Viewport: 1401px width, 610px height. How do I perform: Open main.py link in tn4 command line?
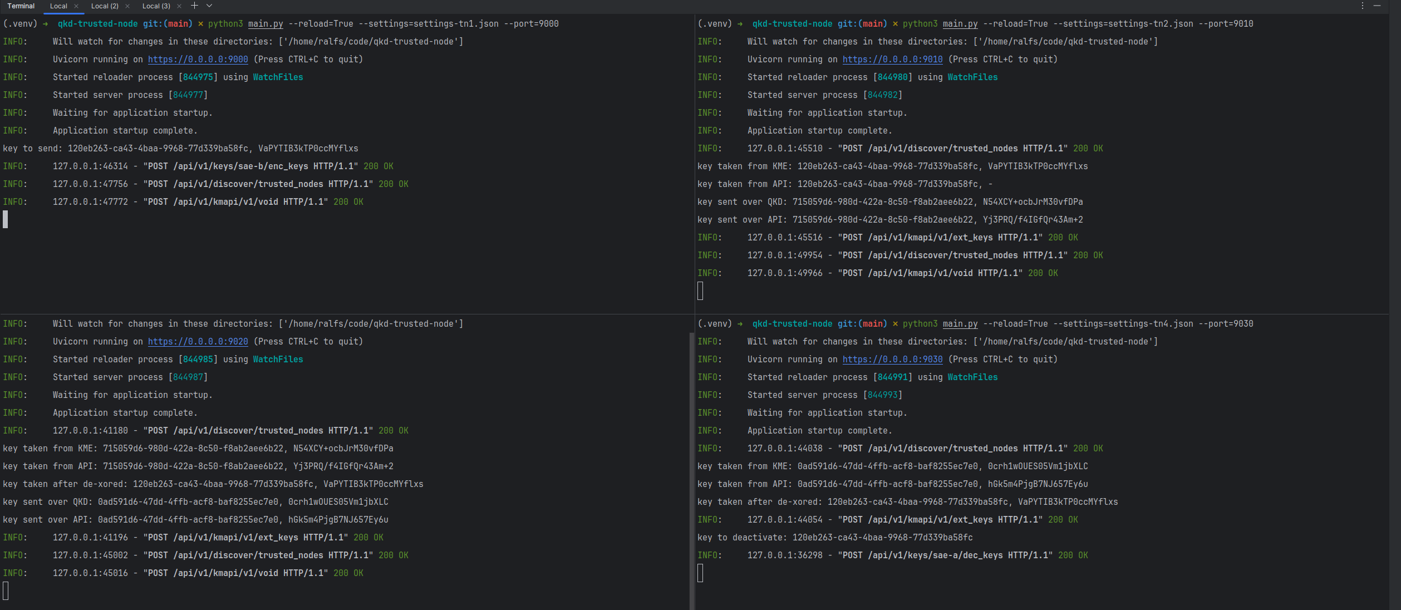click(x=960, y=324)
